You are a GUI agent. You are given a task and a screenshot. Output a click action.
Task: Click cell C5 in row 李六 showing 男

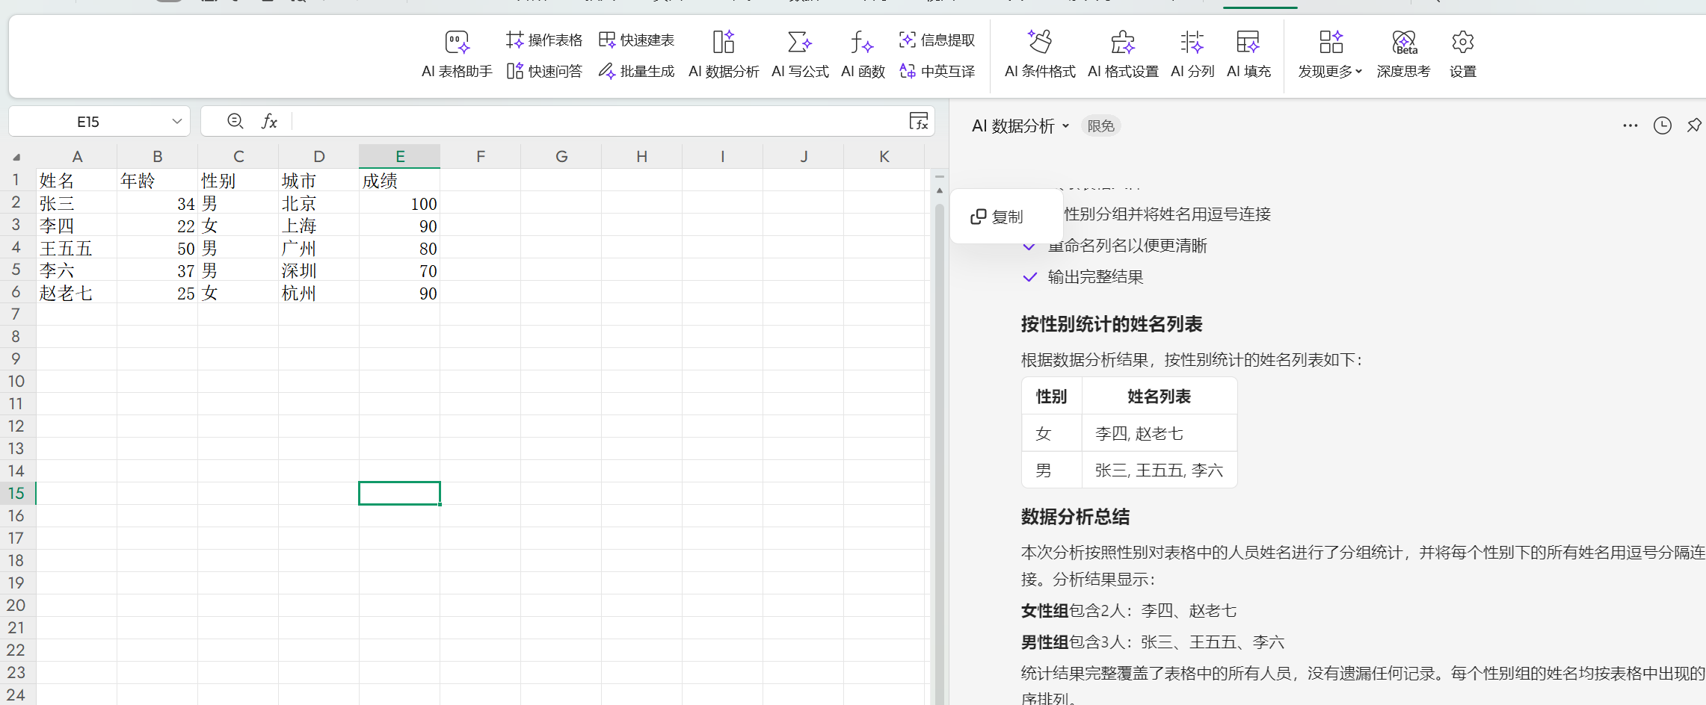(238, 270)
